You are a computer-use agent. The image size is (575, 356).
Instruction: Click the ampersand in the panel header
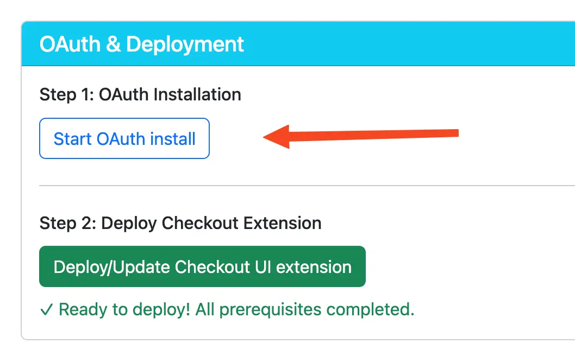click(x=114, y=44)
